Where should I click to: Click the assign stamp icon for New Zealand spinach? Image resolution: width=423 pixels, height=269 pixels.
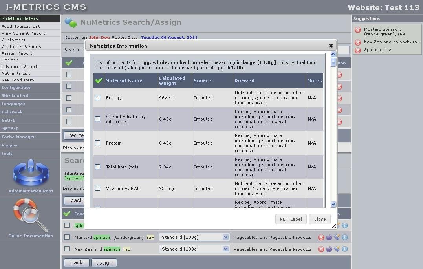point(337,249)
